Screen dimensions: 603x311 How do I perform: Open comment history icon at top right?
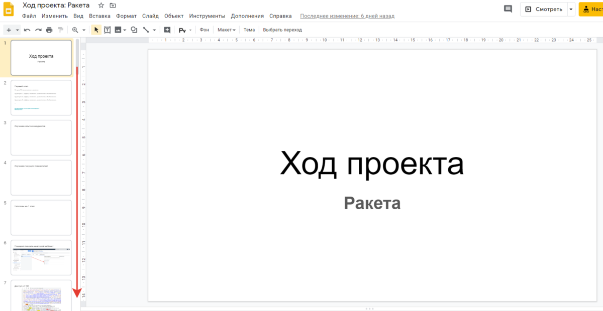coord(508,9)
